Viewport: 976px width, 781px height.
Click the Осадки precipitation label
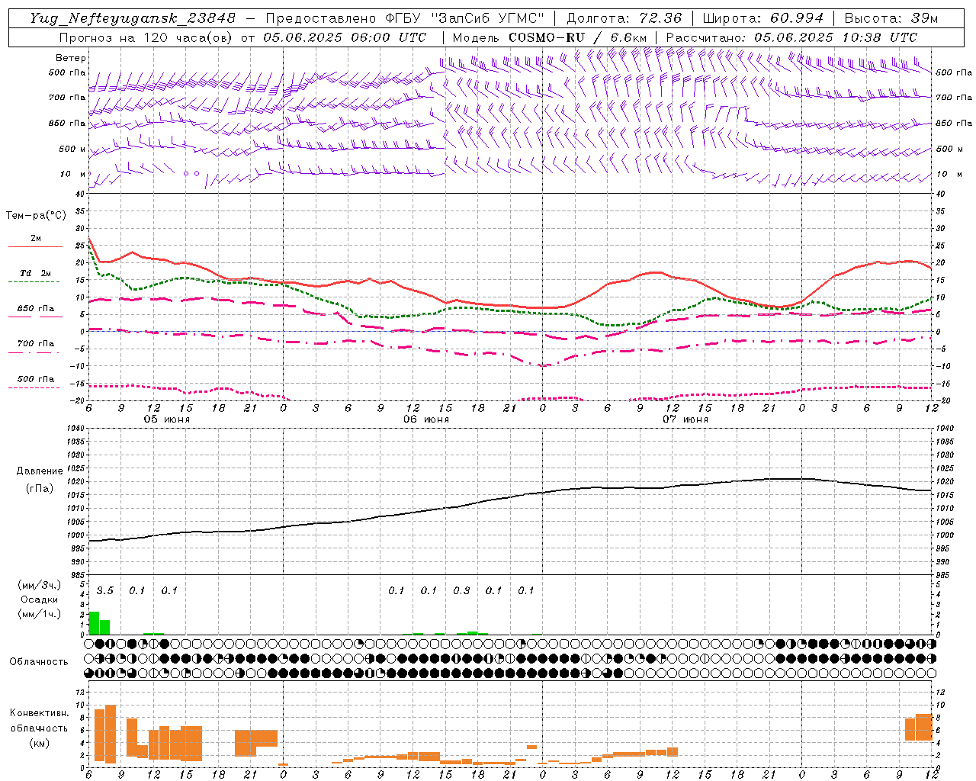click(39, 599)
